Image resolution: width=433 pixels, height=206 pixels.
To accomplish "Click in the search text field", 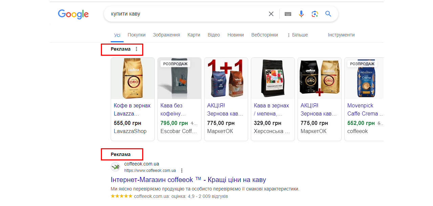I will click(186, 14).
